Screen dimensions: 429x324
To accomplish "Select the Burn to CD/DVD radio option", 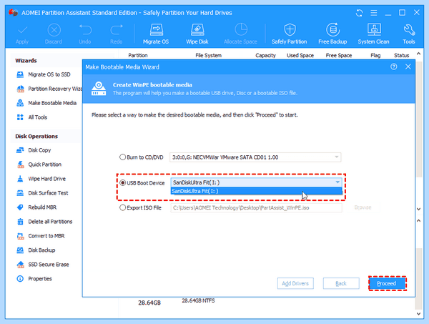I will (x=122, y=157).
